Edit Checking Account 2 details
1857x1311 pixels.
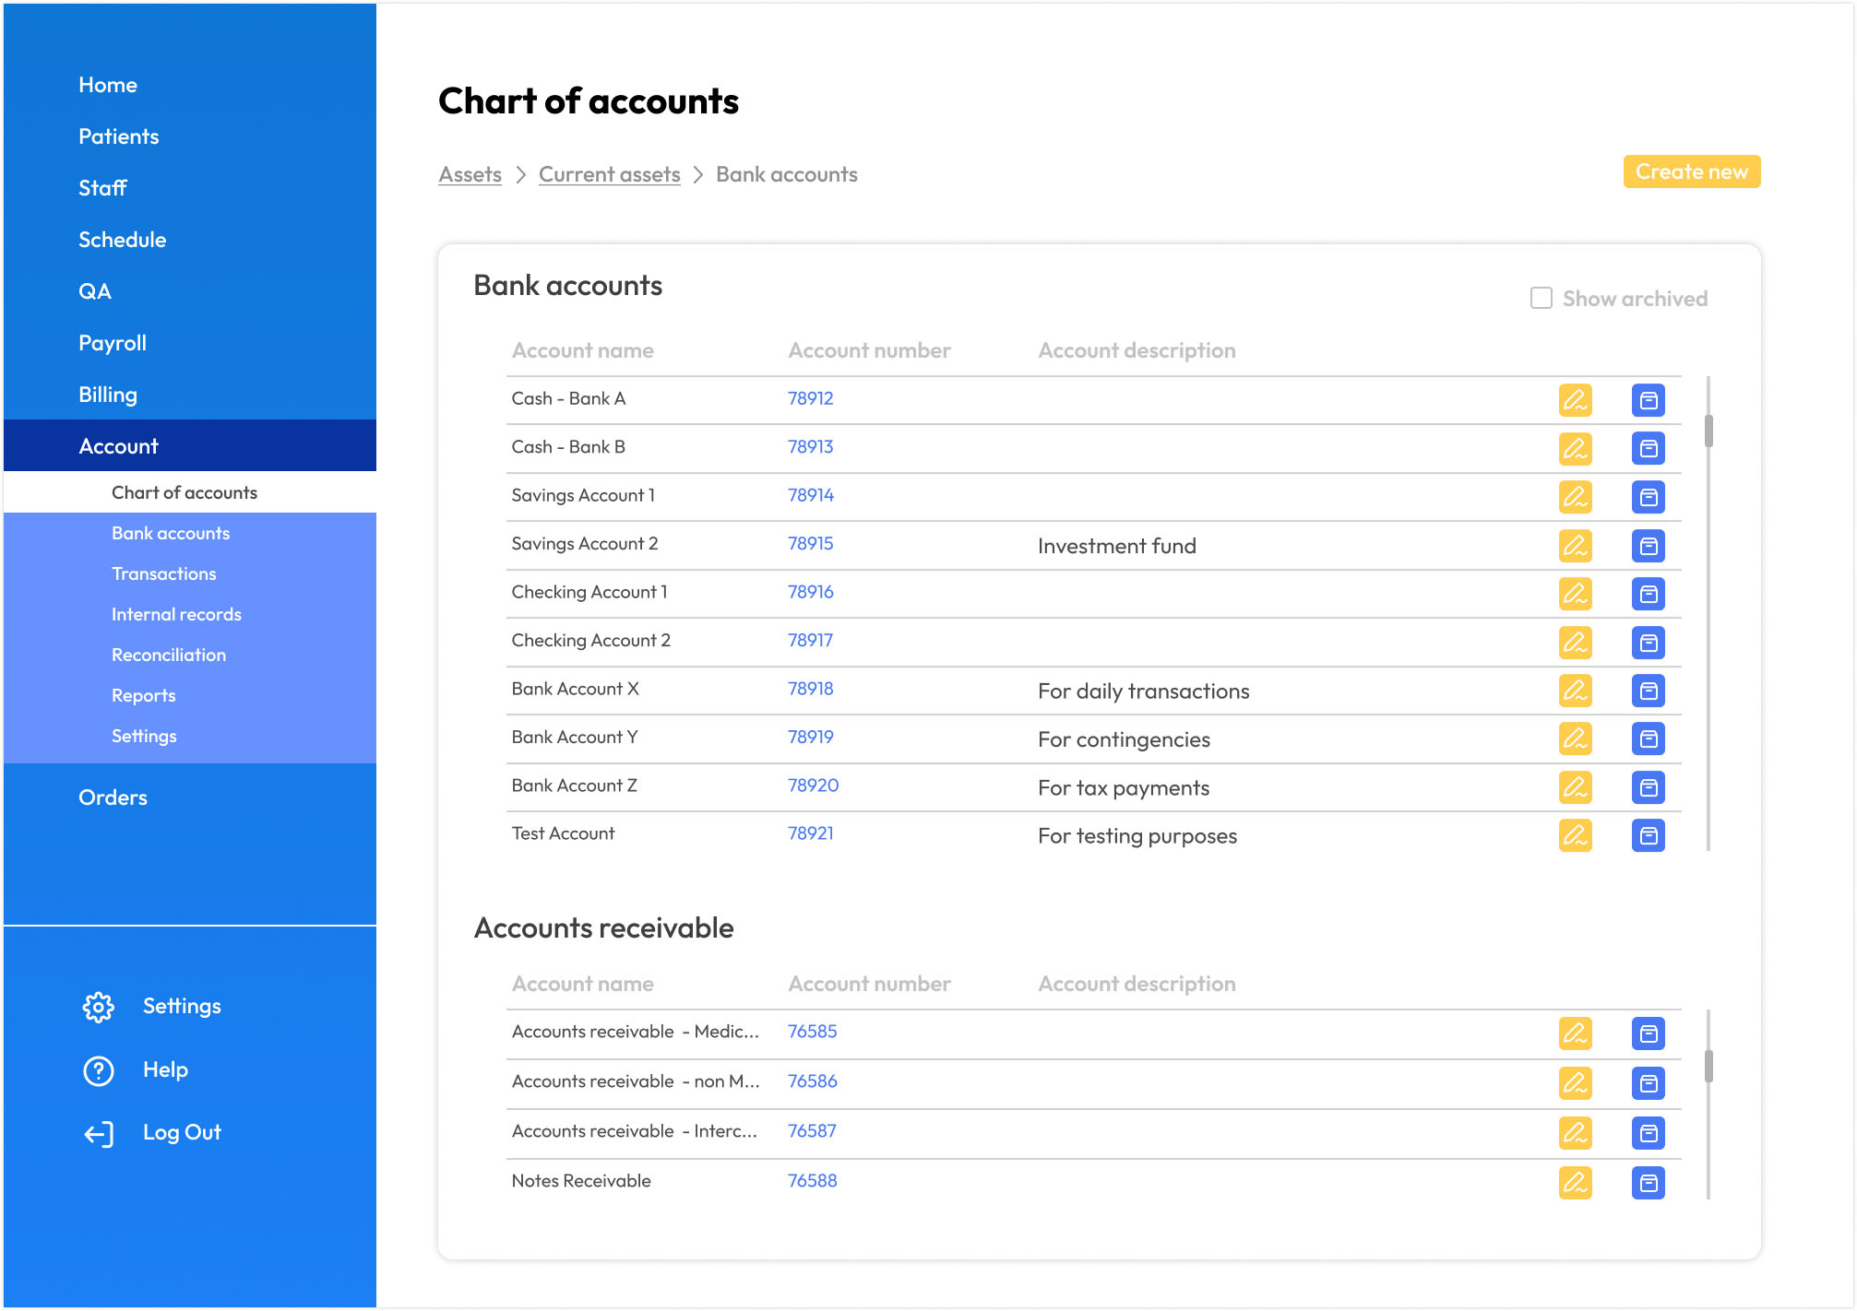[x=1575, y=643]
